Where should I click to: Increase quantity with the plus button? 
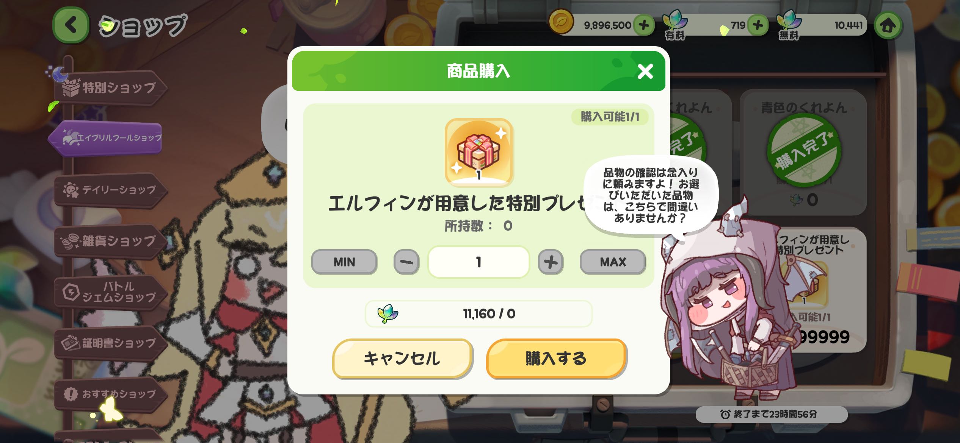[x=551, y=262]
